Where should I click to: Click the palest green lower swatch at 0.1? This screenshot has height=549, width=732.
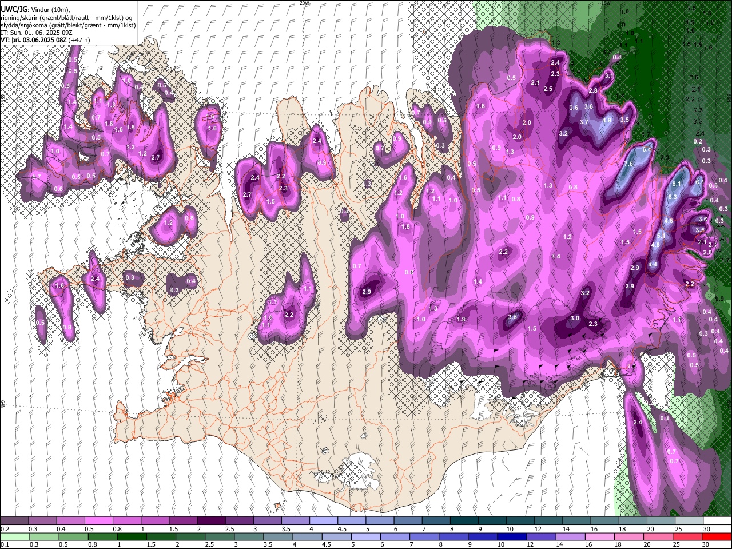coord(14,536)
